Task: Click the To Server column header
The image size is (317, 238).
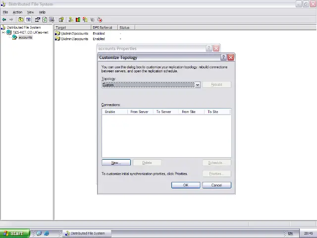Action: coord(166,112)
